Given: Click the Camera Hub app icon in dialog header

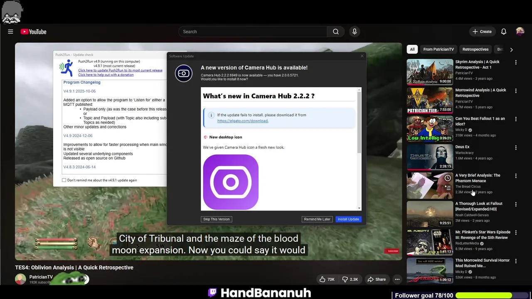Looking at the screenshot, I should click(184, 74).
